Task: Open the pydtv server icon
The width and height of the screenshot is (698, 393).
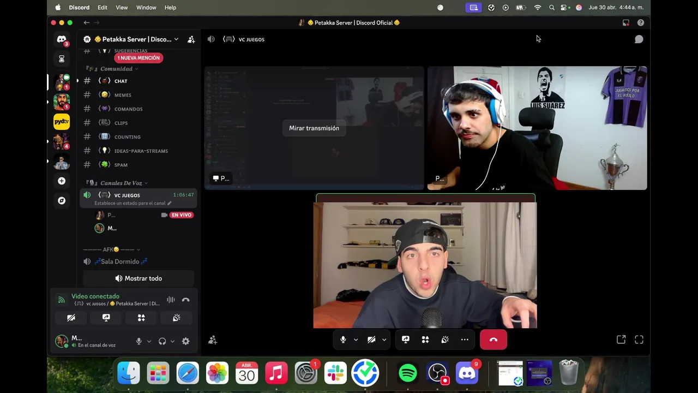Action: [62, 122]
